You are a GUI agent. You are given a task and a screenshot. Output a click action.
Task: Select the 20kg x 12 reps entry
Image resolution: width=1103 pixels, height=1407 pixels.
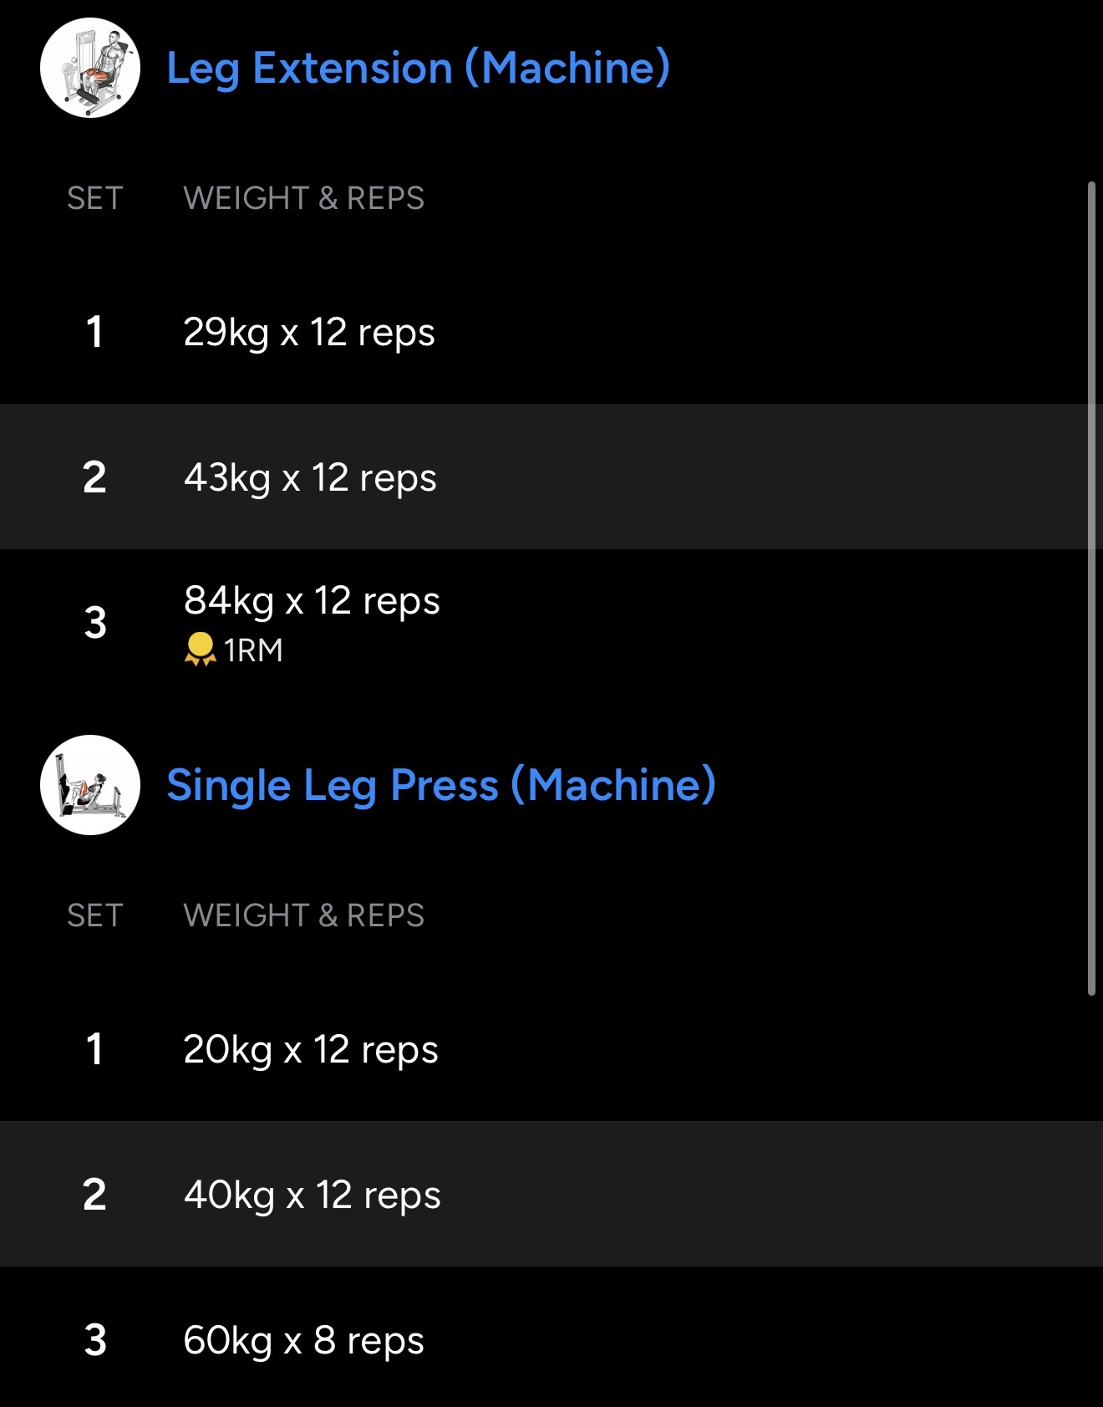(311, 1049)
